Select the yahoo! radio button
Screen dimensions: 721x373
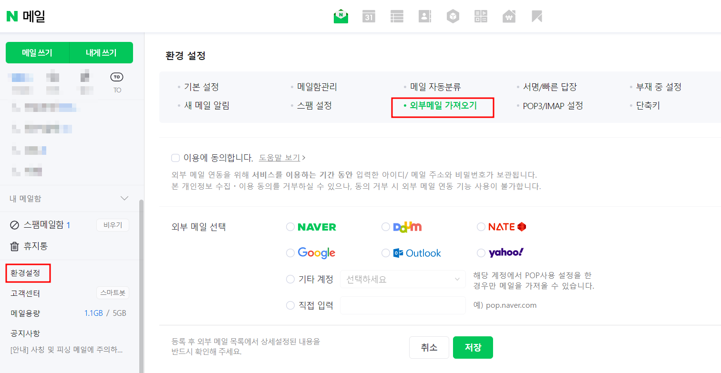(481, 253)
